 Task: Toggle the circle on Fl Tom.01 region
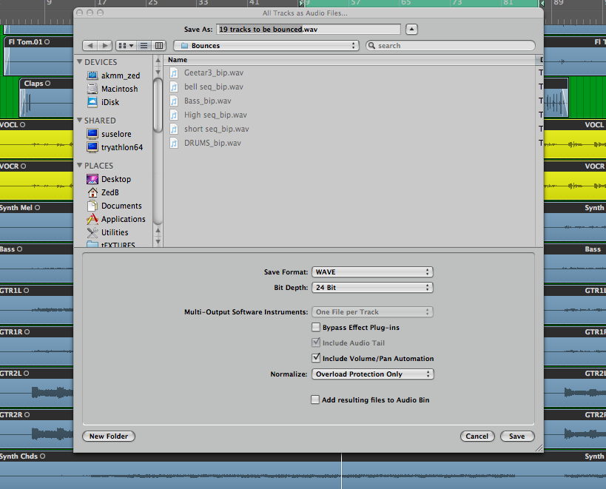coord(47,41)
